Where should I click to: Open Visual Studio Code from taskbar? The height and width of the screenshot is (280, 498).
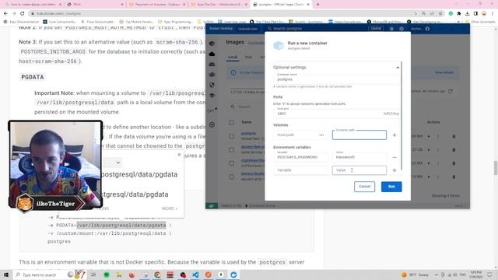click(195, 275)
